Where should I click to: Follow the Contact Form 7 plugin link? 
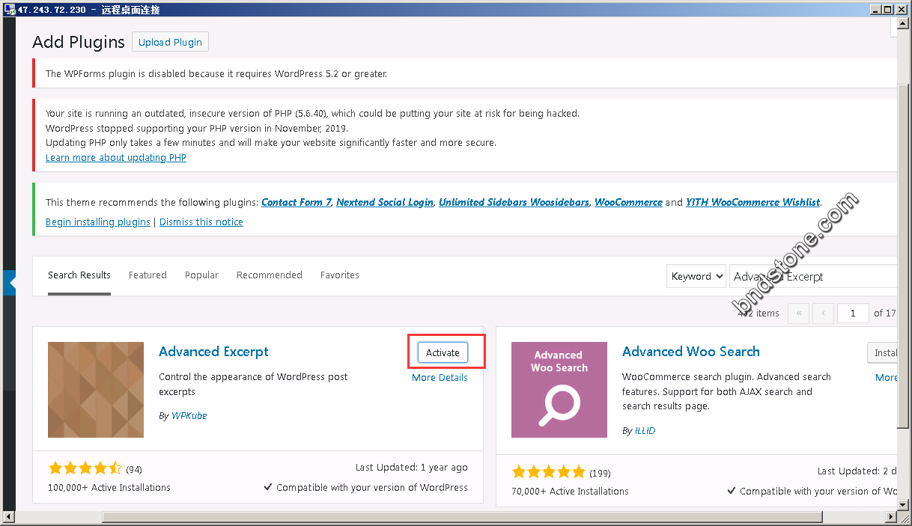(296, 202)
